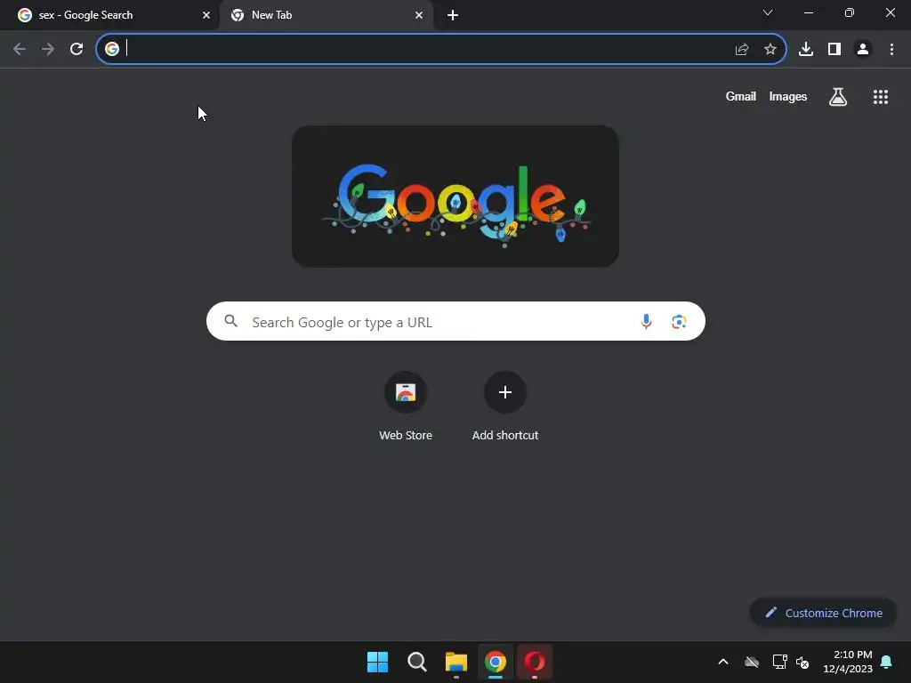Click the Google icon in address bar
911x683 pixels.
click(x=112, y=49)
